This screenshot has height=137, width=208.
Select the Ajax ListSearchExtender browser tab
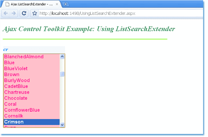point(31,4)
